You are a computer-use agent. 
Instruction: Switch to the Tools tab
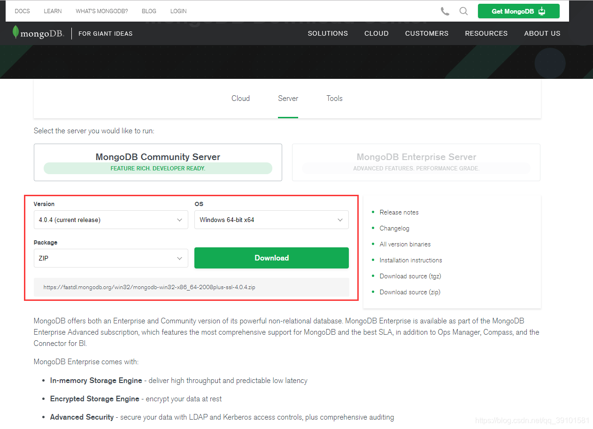point(334,99)
